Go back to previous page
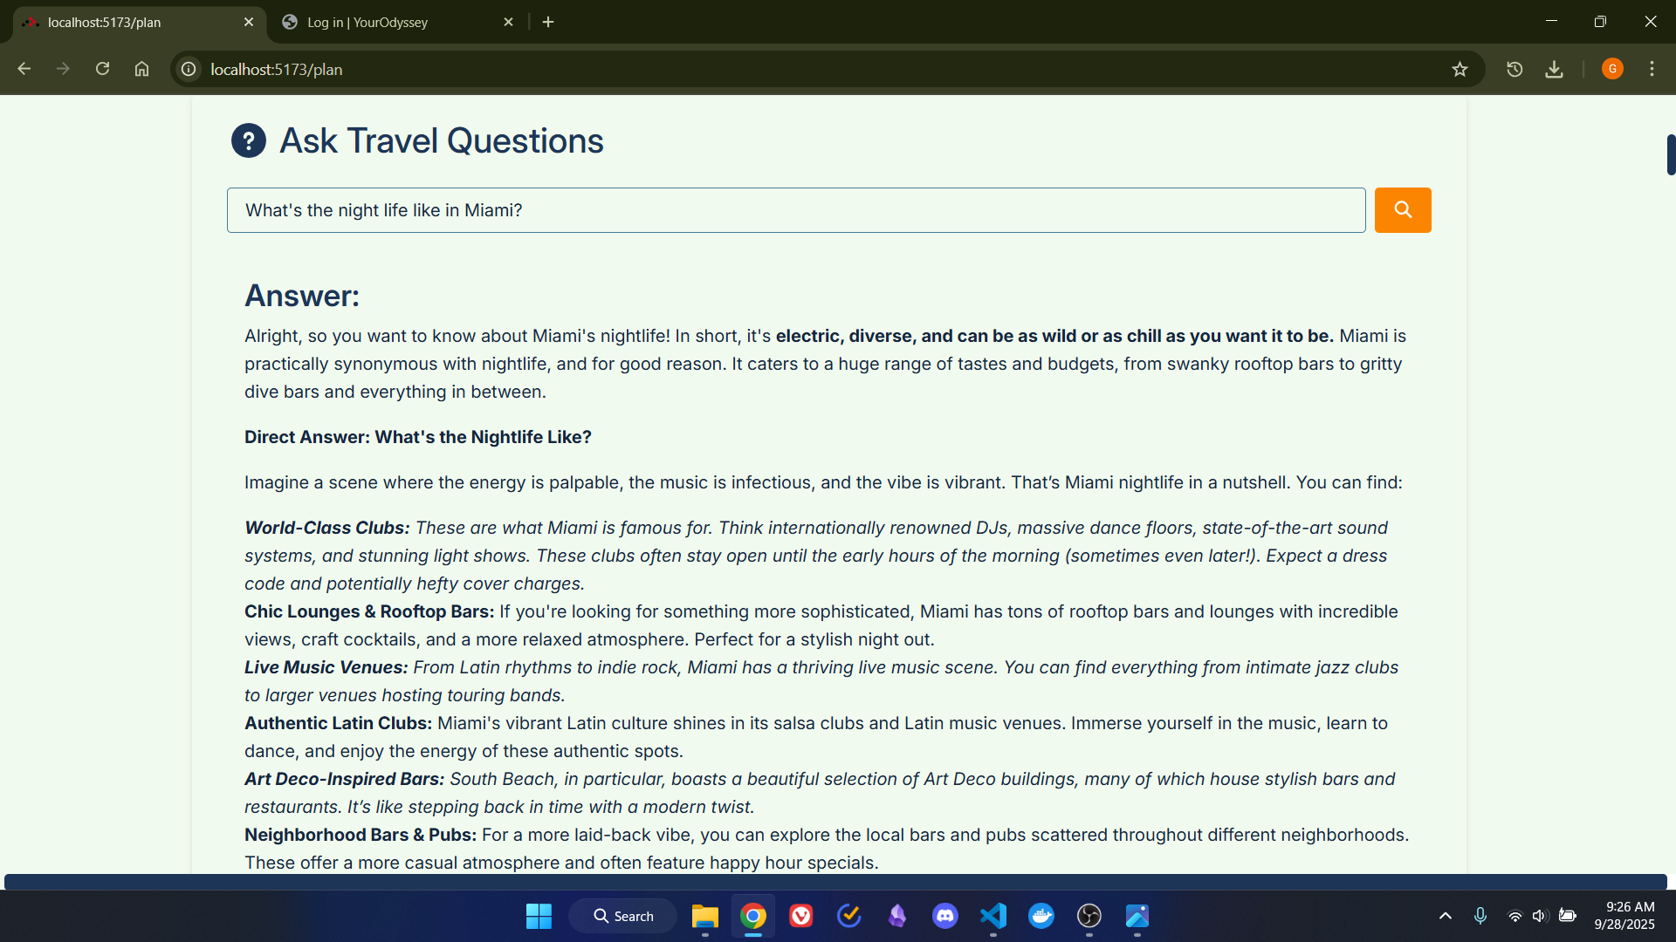 24,69
